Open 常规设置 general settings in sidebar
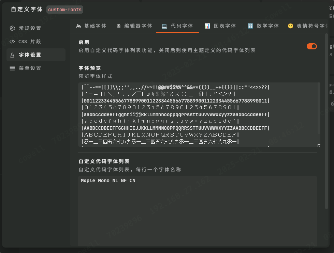This screenshot has height=253, width=334. point(36,28)
